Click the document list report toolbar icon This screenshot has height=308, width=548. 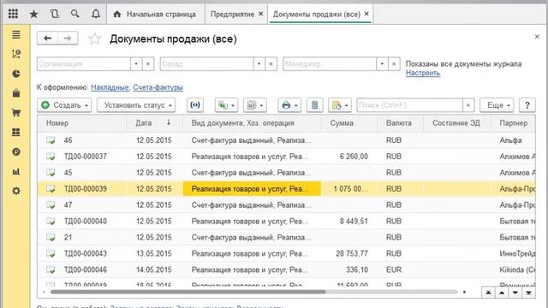[x=314, y=105]
